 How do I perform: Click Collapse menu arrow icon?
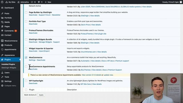tap(2, 86)
